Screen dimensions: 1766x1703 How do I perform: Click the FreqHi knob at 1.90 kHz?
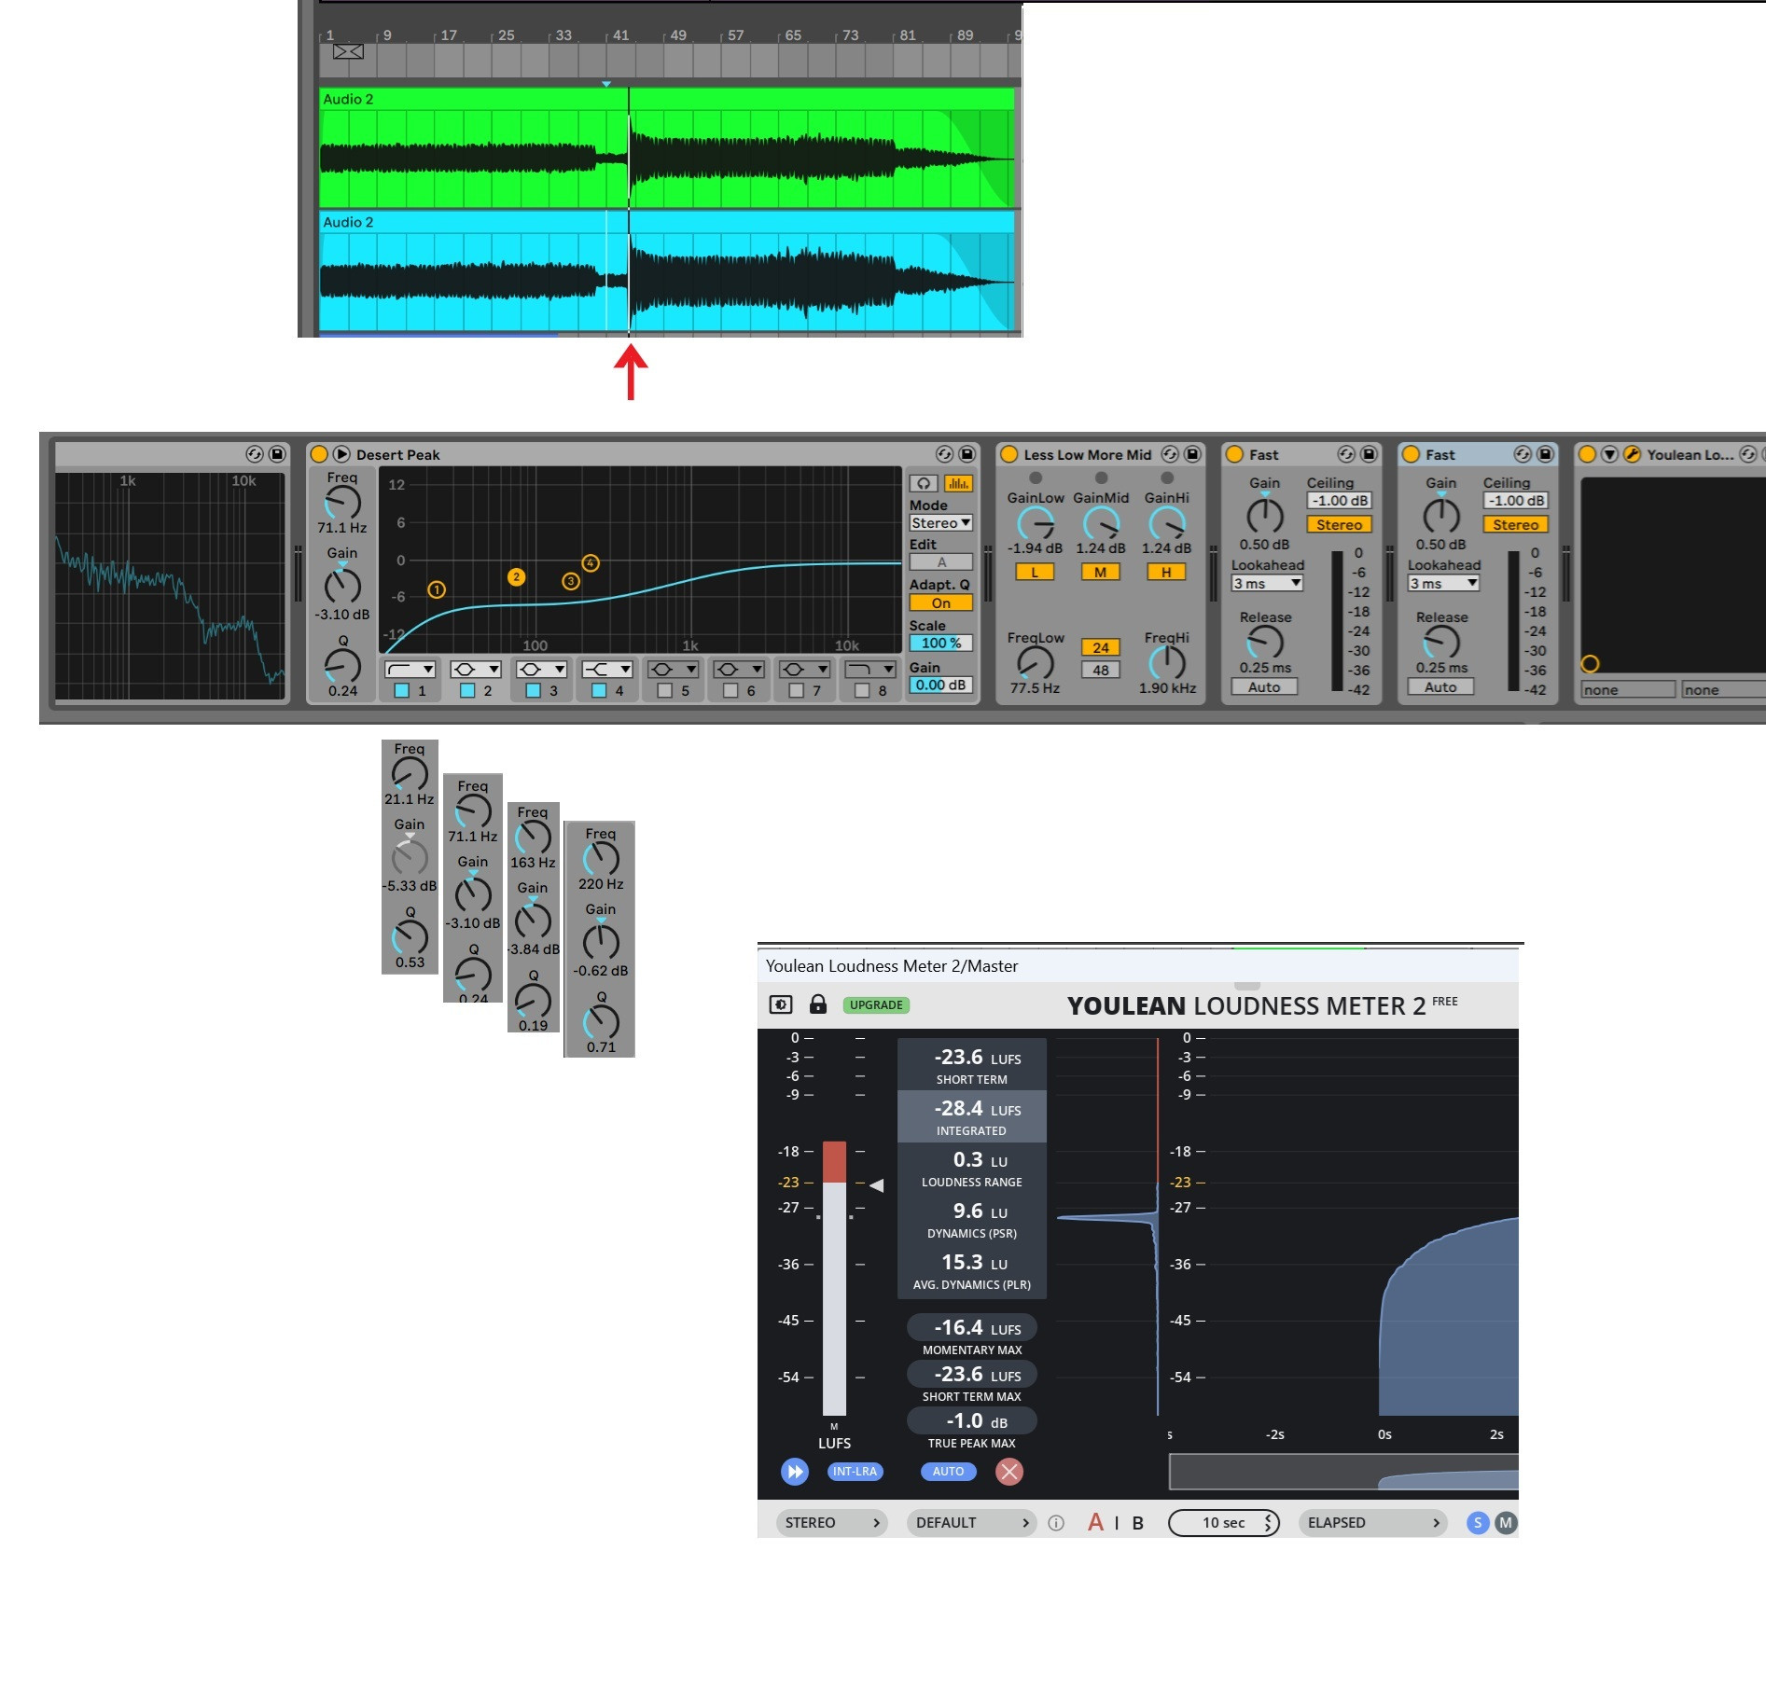[x=1167, y=663]
